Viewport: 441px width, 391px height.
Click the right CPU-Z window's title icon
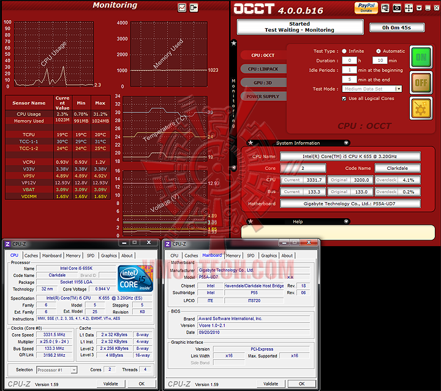coord(168,244)
